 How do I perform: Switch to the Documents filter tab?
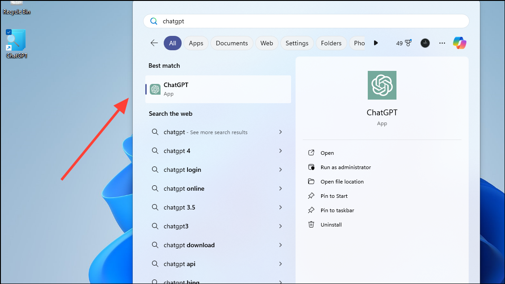(232, 43)
